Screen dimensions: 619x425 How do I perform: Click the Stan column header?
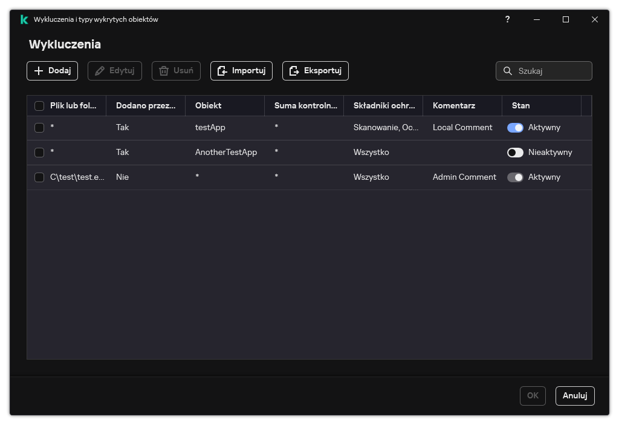[520, 106]
